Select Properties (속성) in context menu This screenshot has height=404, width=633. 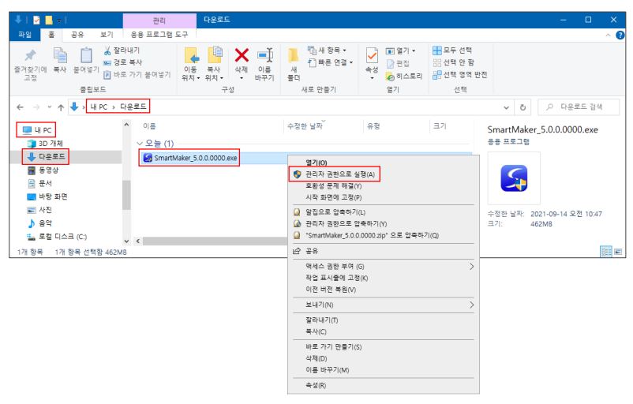(x=316, y=385)
